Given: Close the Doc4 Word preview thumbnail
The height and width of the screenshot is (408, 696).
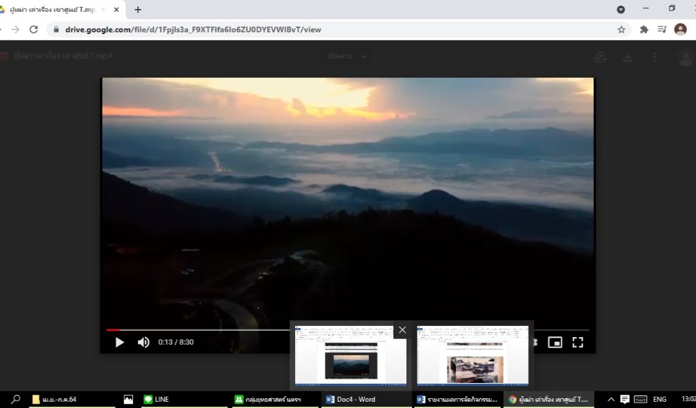Looking at the screenshot, I should 402,330.
